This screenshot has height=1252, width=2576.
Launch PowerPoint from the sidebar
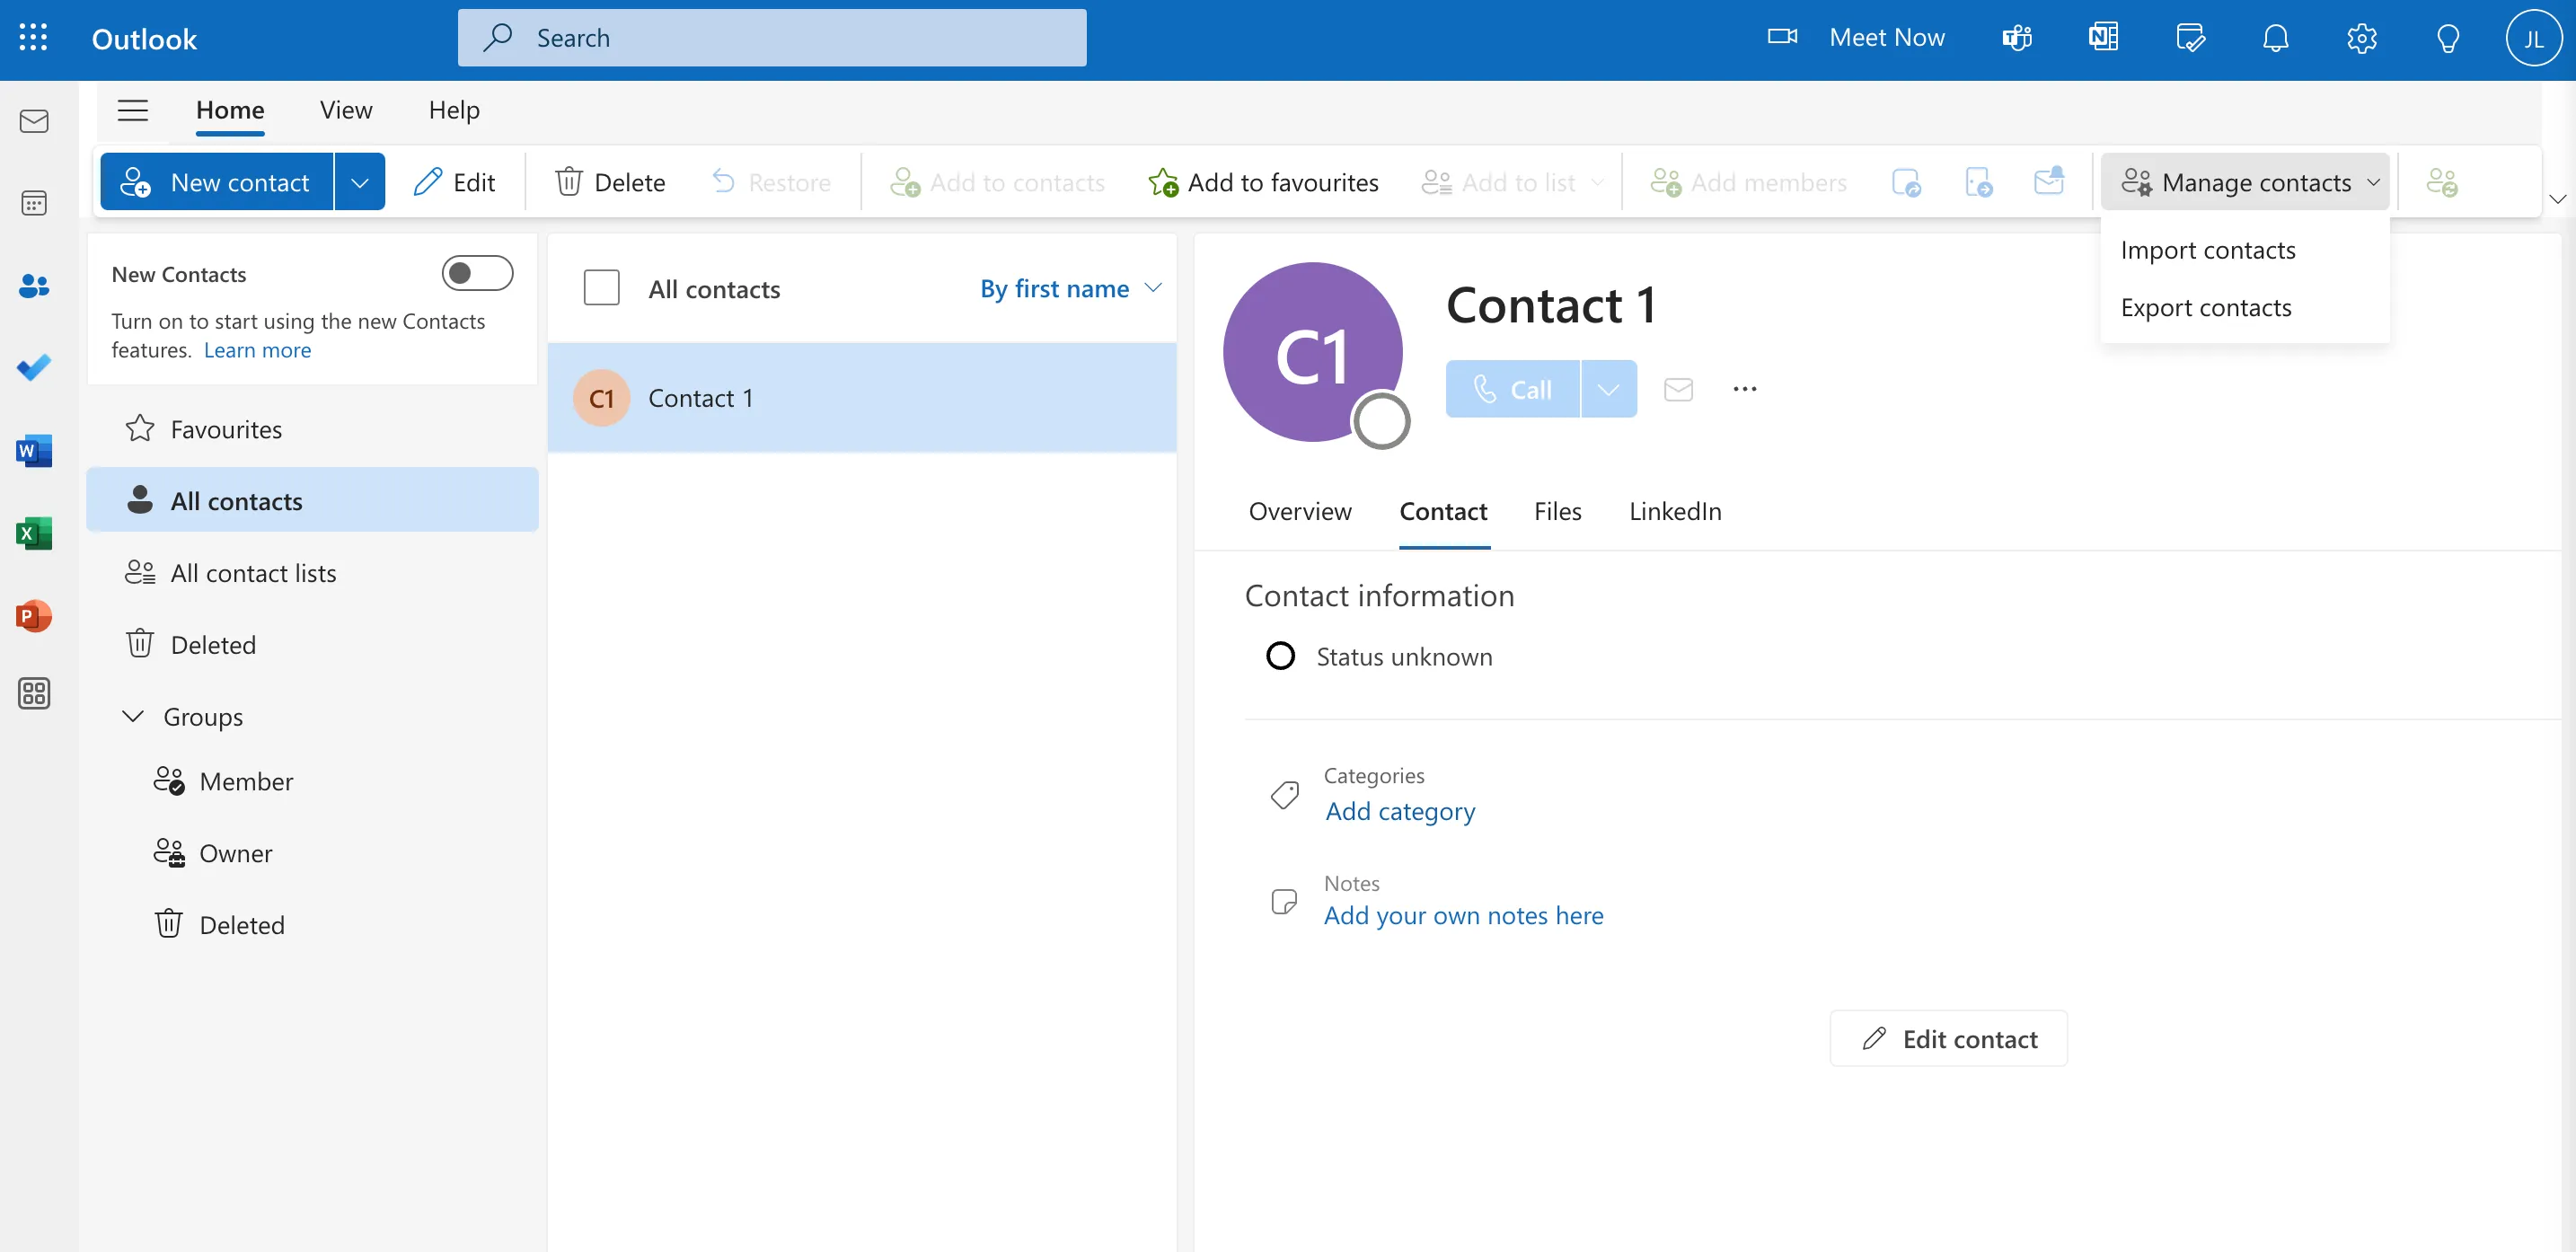tap(34, 615)
